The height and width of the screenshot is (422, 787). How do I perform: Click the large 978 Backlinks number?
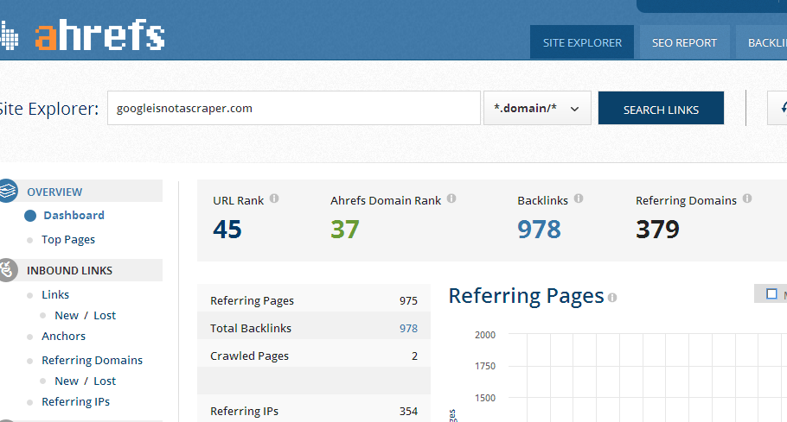tap(539, 230)
